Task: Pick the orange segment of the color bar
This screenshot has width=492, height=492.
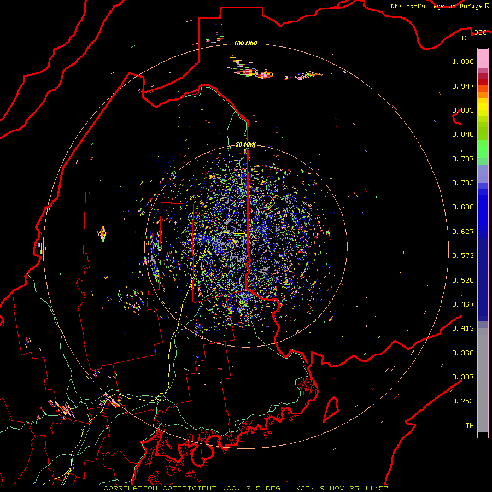Action: (x=483, y=95)
